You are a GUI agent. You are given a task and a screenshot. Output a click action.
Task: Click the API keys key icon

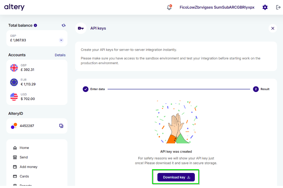coord(81,28)
